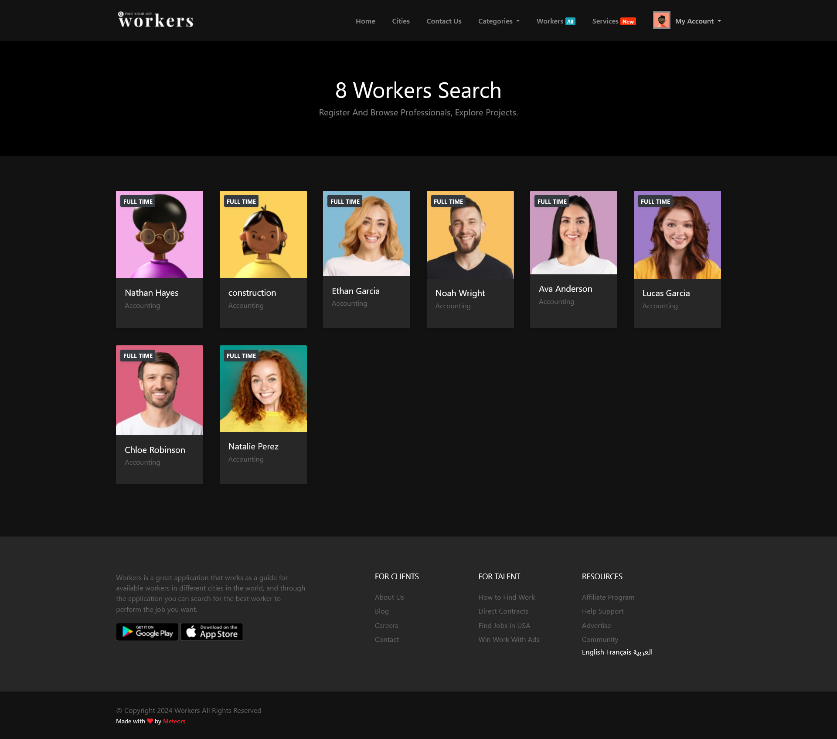Click the Workers logo icon
Screen dimensions: 837x739
[155, 20]
